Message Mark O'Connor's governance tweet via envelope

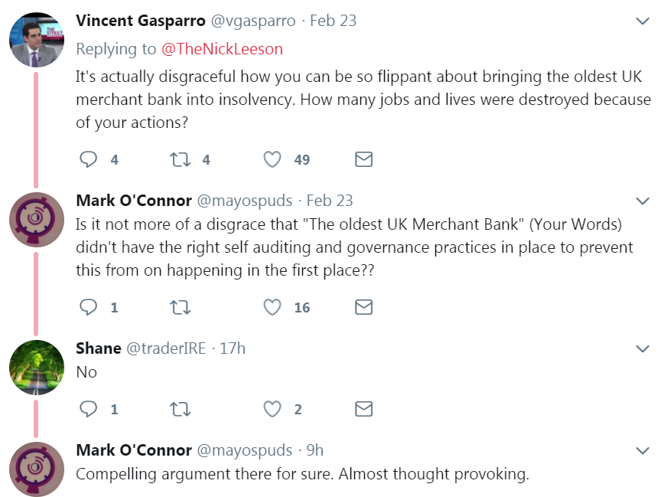point(364,307)
